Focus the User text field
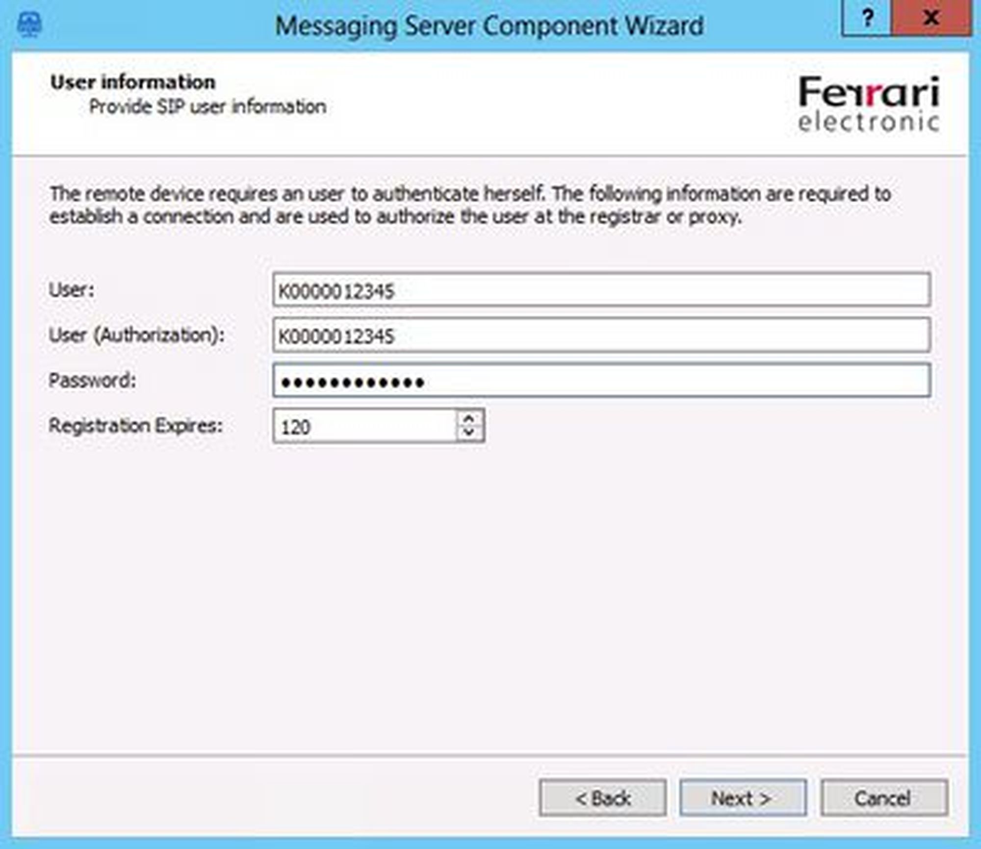The height and width of the screenshot is (849, 981). click(x=601, y=291)
